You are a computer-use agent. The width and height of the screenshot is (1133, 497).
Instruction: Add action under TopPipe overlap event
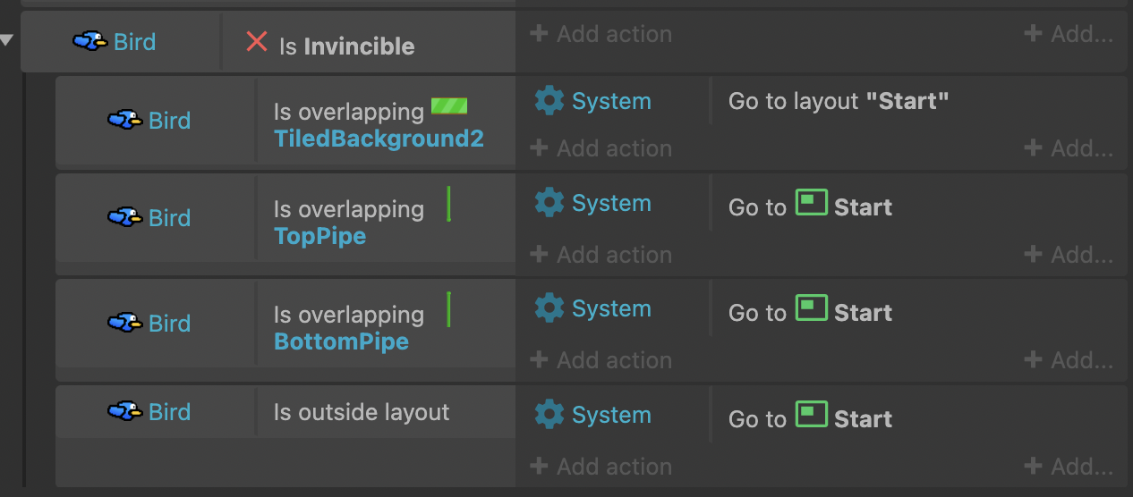(x=601, y=255)
